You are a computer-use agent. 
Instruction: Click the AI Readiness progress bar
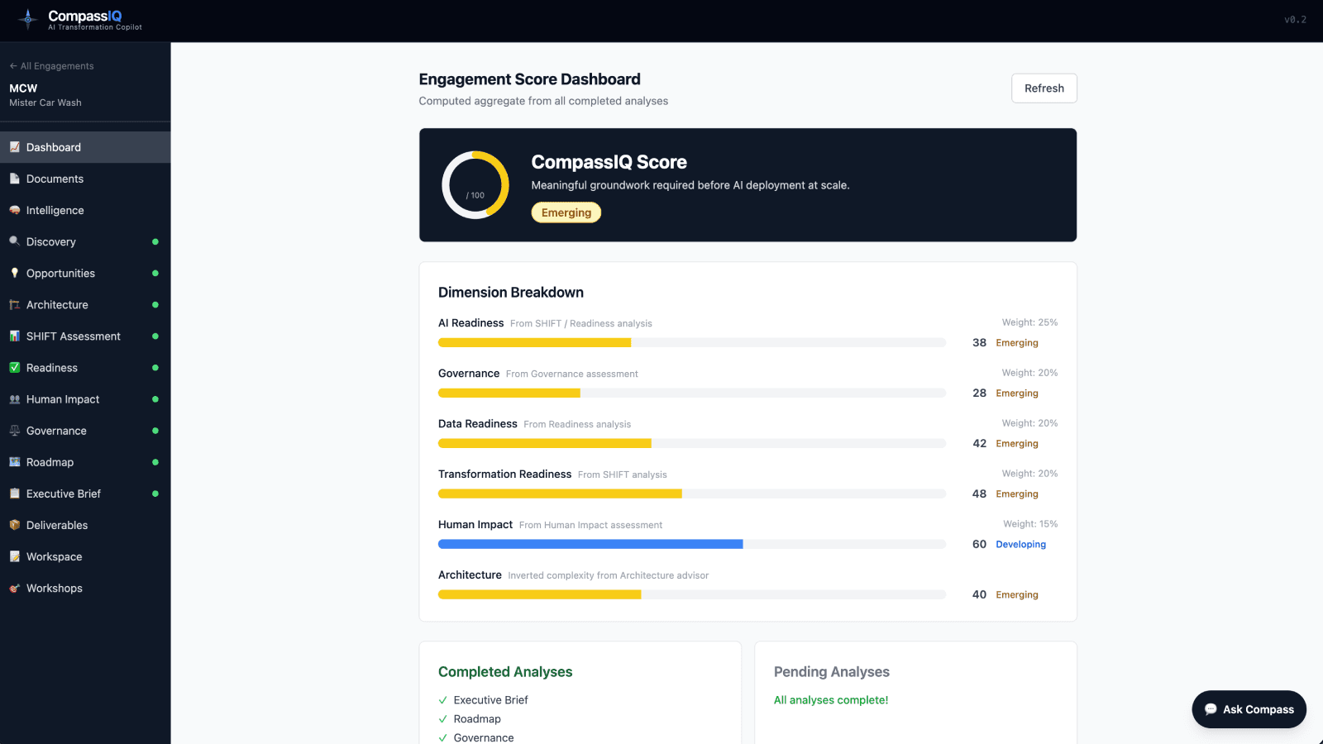click(x=692, y=342)
